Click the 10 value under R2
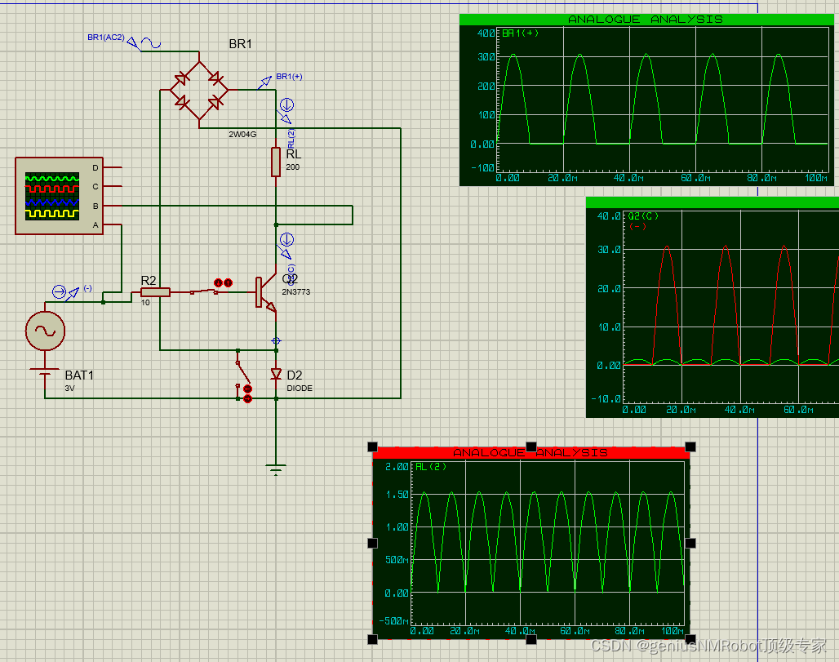This screenshot has height=662, width=839. [x=145, y=302]
